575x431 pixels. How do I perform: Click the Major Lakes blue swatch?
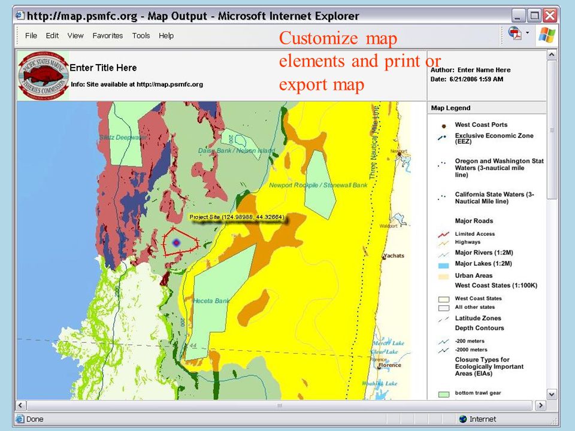point(444,265)
